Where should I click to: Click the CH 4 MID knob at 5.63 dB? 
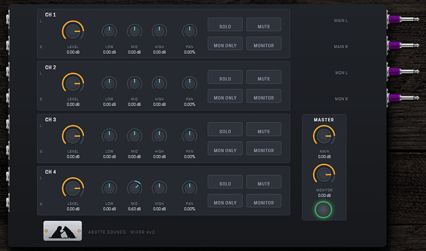click(x=134, y=188)
